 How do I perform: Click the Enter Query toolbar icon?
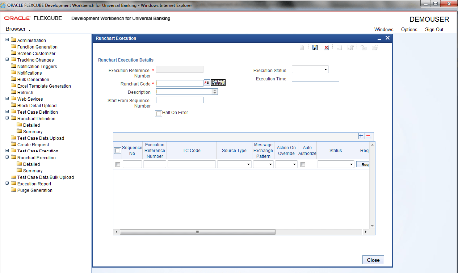(x=339, y=48)
